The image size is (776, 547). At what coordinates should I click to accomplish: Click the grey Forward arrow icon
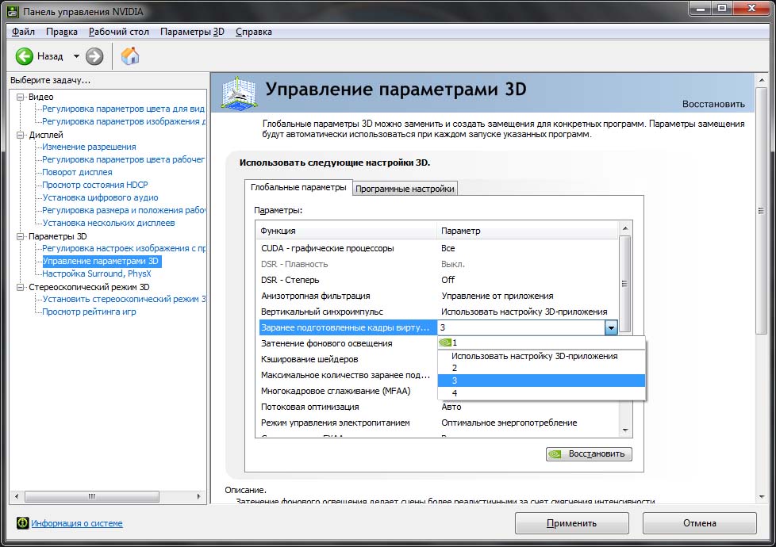click(94, 56)
